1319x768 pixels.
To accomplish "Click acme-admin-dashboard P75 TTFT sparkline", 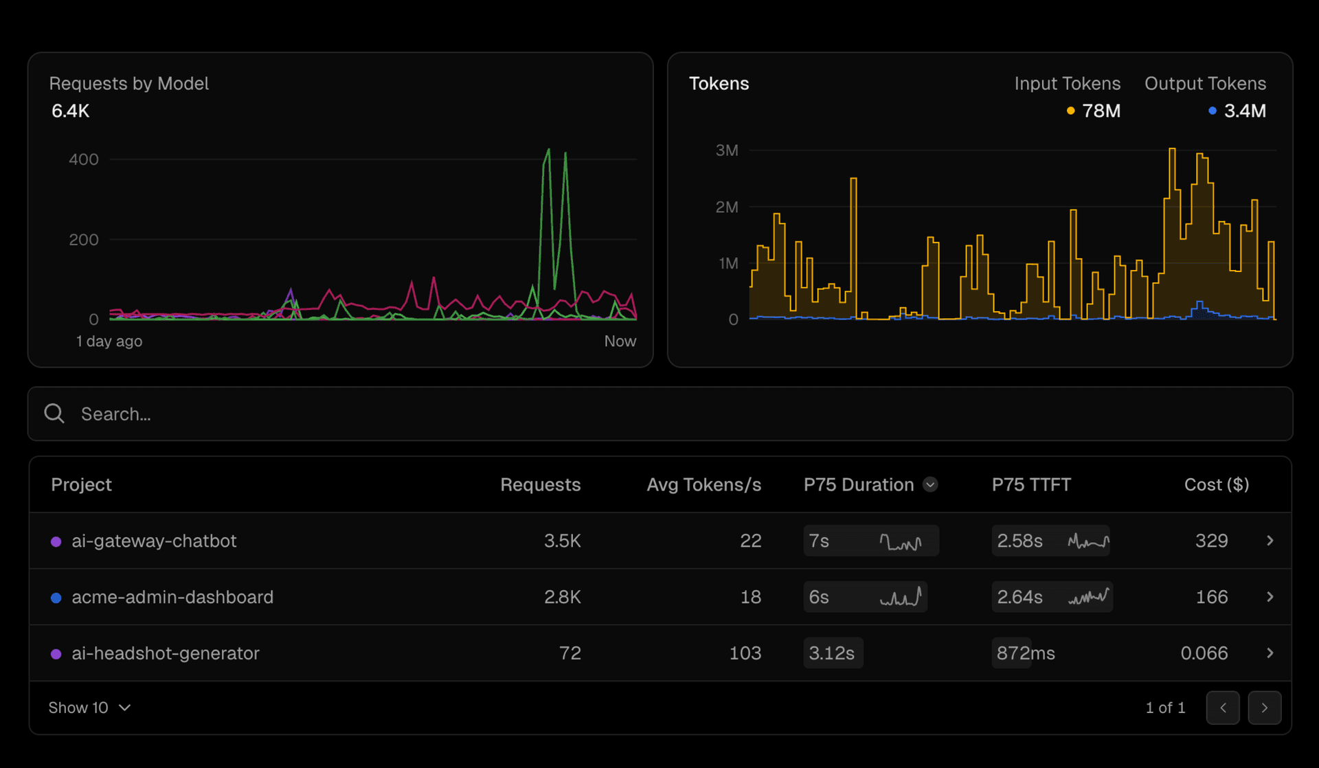I will [x=1089, y=597].
